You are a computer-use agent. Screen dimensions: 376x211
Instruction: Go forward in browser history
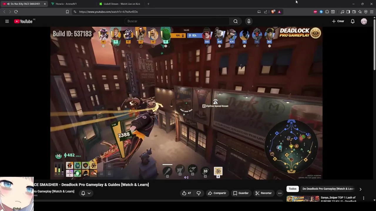pos(10,12)
